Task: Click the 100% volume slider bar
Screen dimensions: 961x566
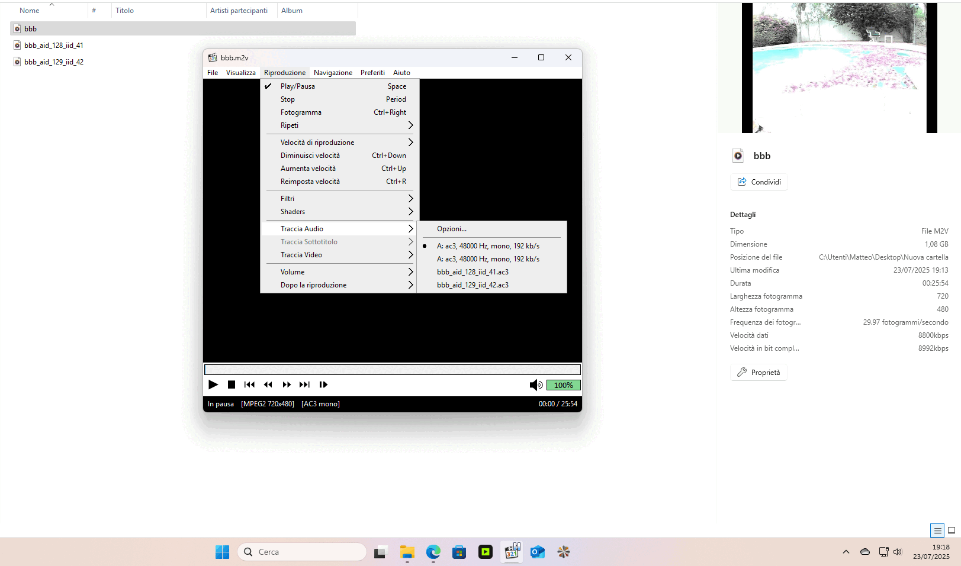Action: click(x=563, y=386)
